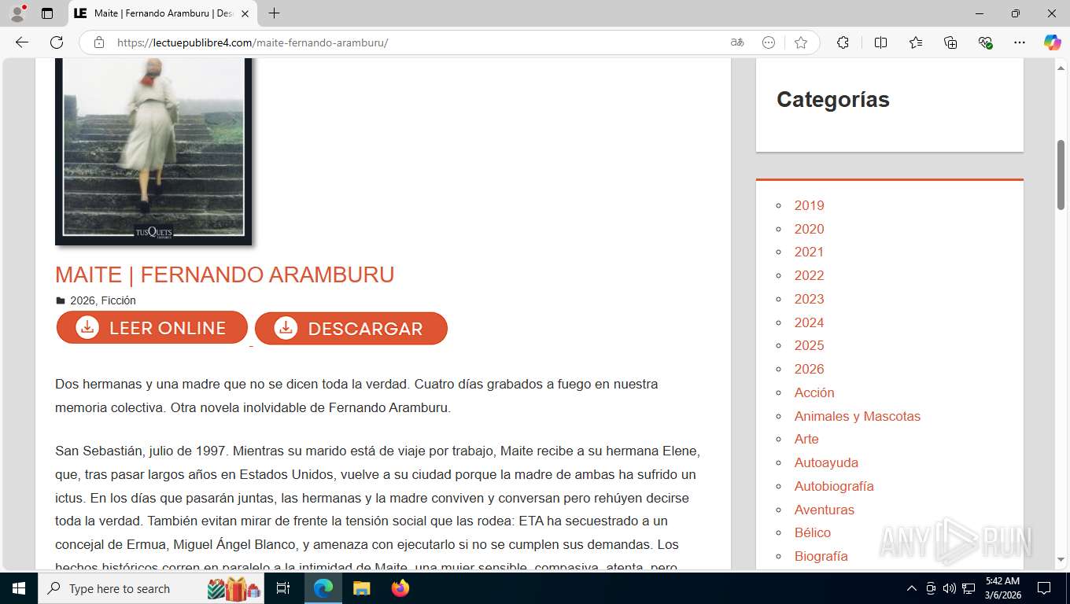1070x604 pixels.
Task: Open the notification center icon
Action: point(1044,588)
